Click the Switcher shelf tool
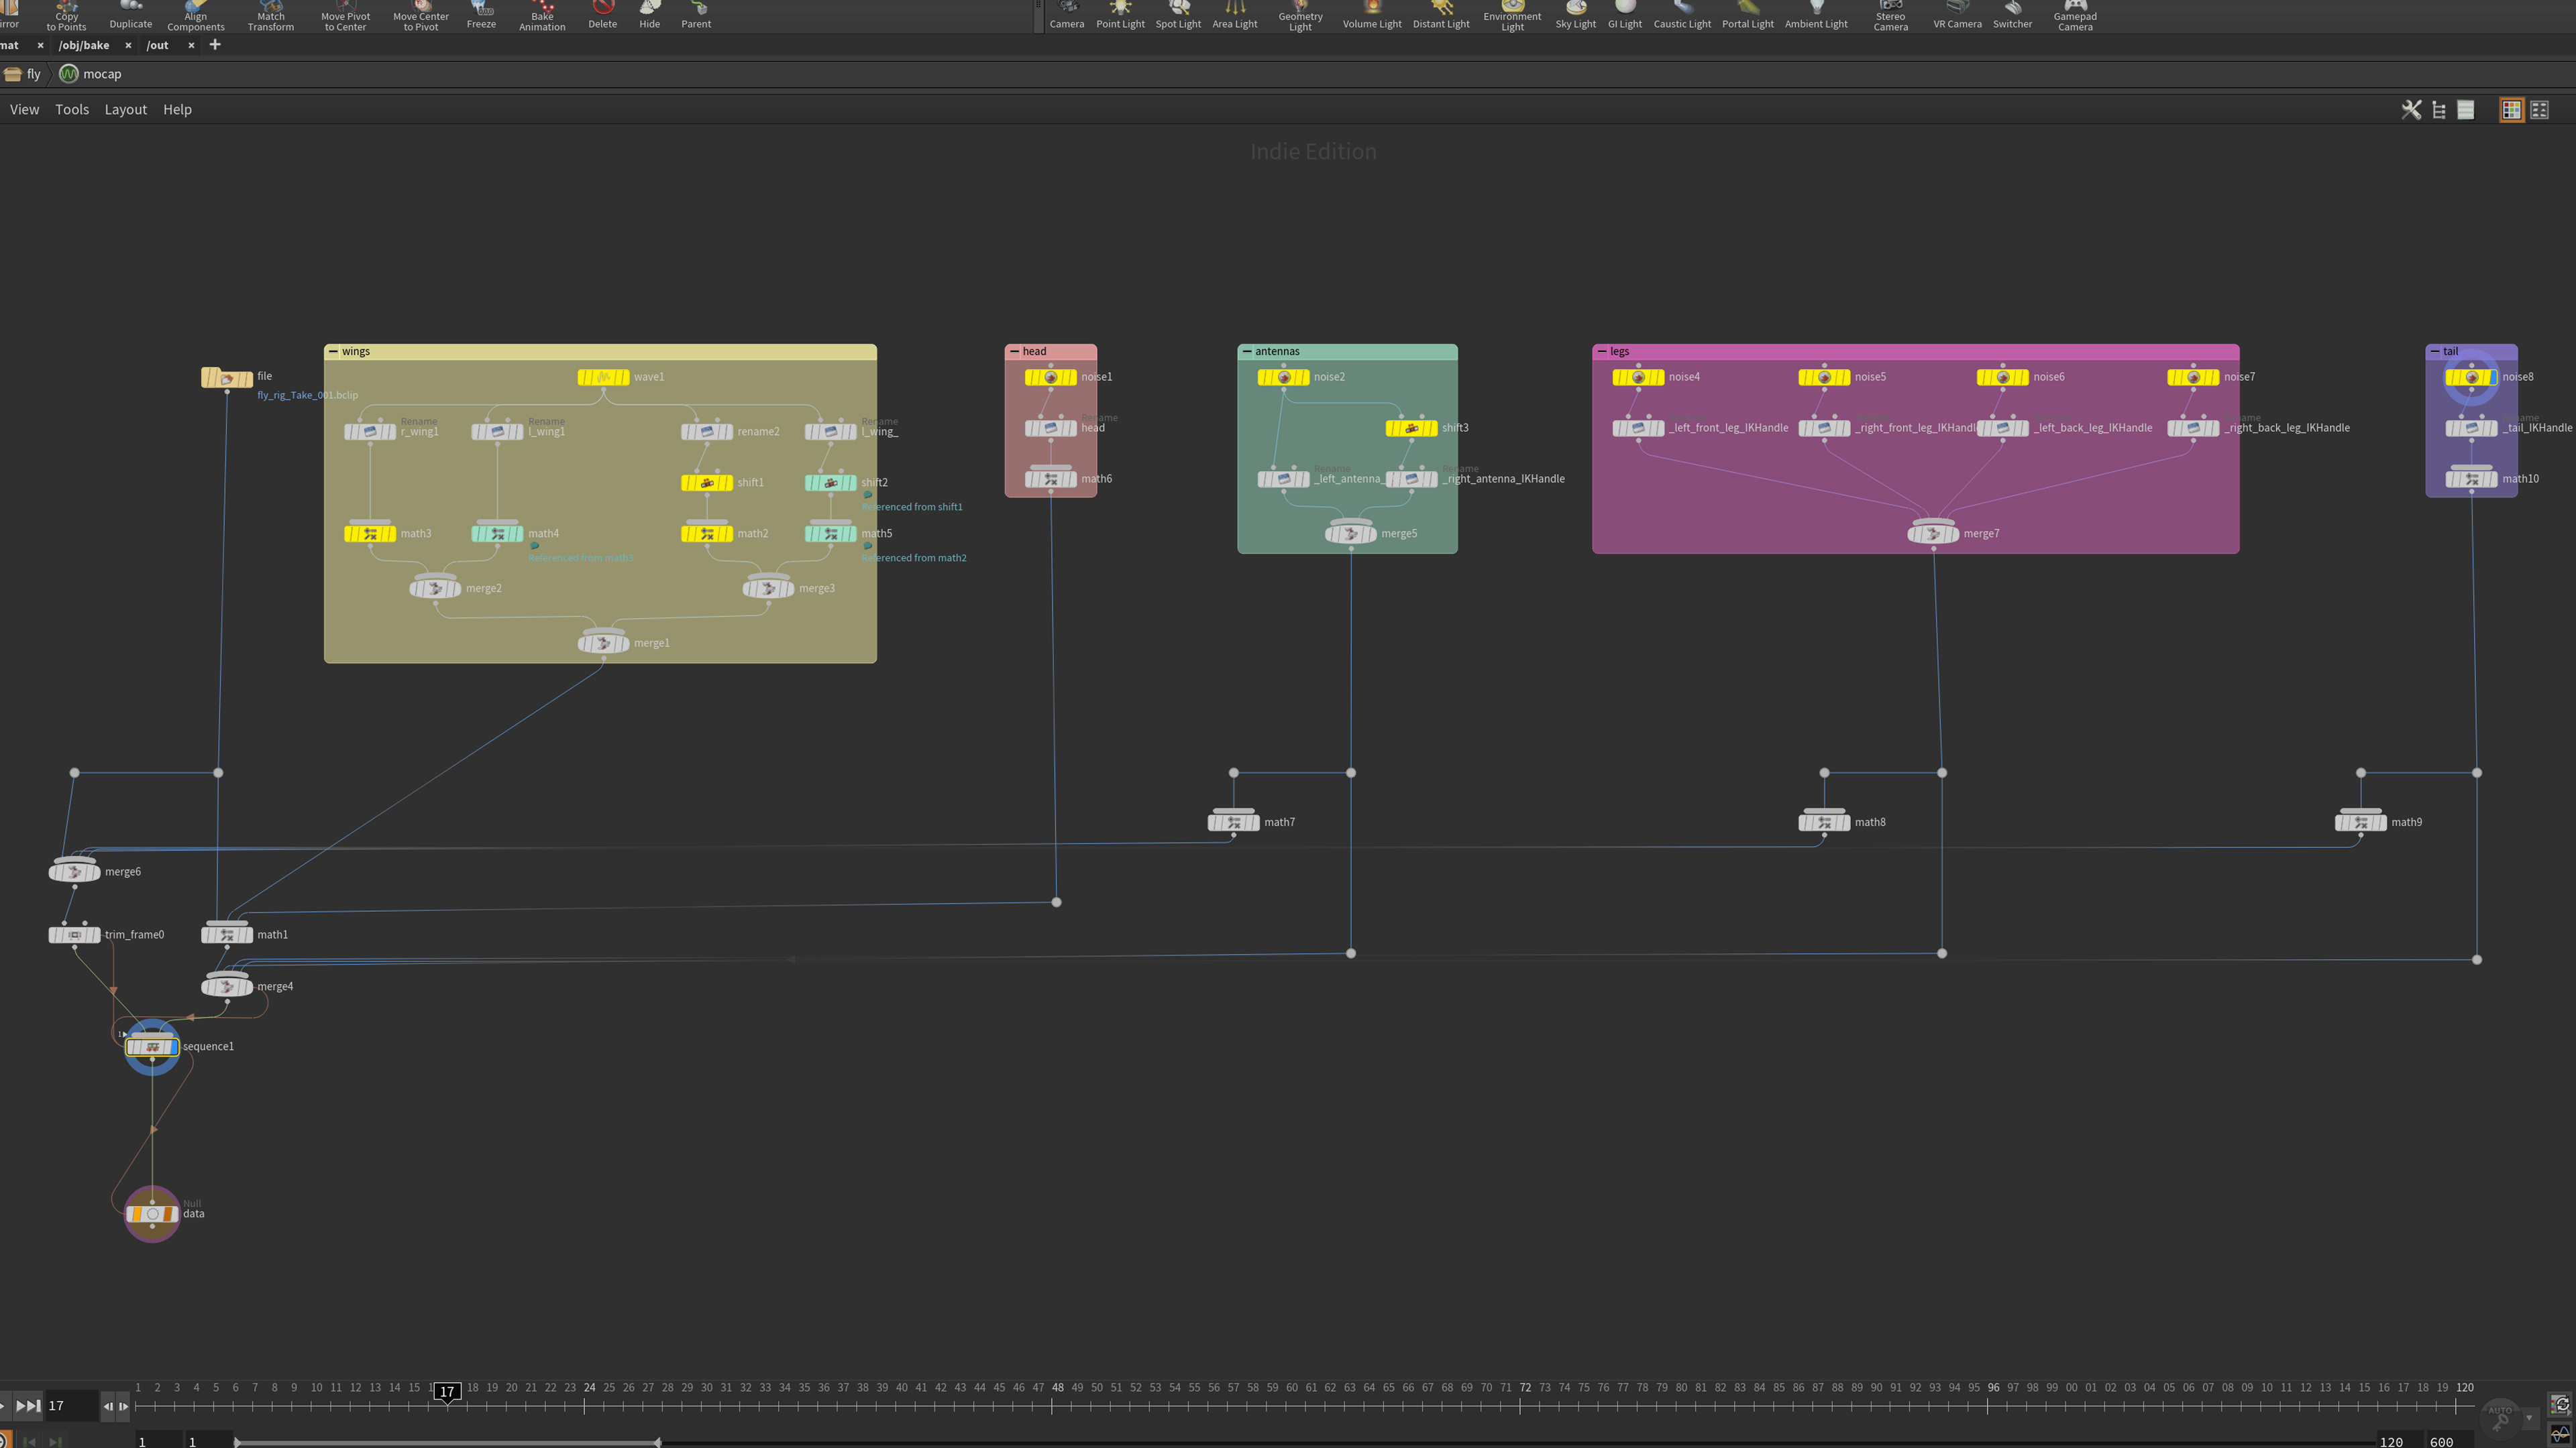The height and width of the screenshot is (1448, 2576). pos(2012,15)
